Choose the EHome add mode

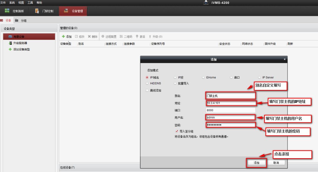[203, 78]
